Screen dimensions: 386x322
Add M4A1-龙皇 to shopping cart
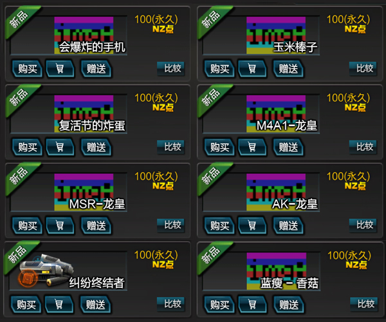(252, 147)
